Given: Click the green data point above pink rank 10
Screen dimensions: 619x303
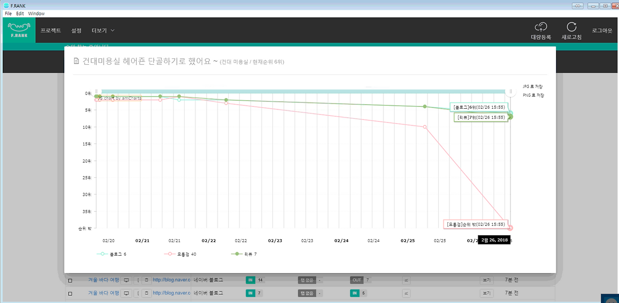Looking at the screenshot, I should point(425,106).
